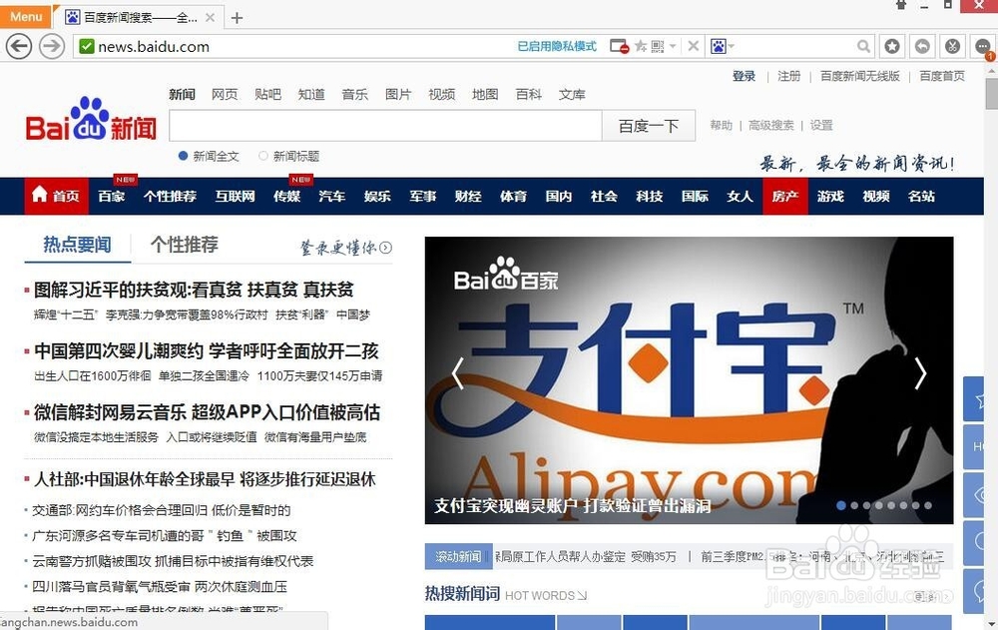Switch to 文库 search category

coord(572,94)
